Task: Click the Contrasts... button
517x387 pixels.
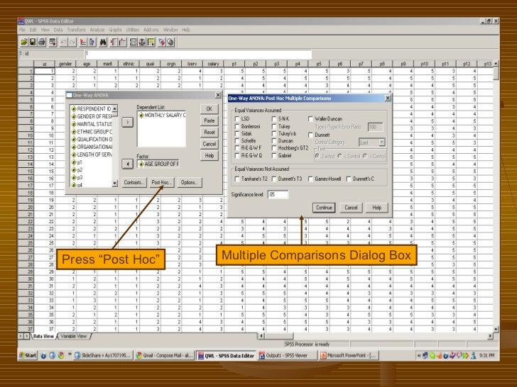Action: [x=134, y=182]
